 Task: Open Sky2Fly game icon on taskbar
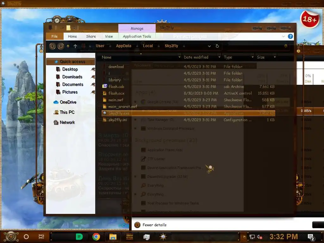pyautogui.click(x=163, y=237)
